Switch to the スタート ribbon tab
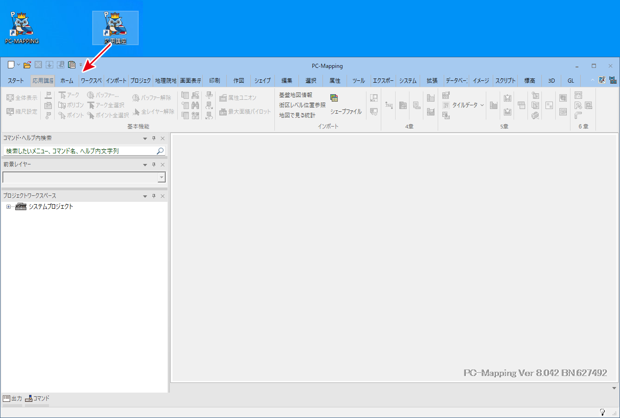 tap(16, 80)
